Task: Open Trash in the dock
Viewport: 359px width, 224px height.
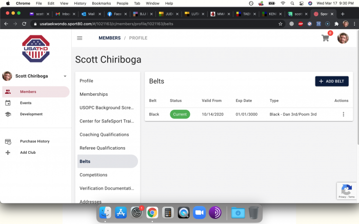Action: (253, 213)
